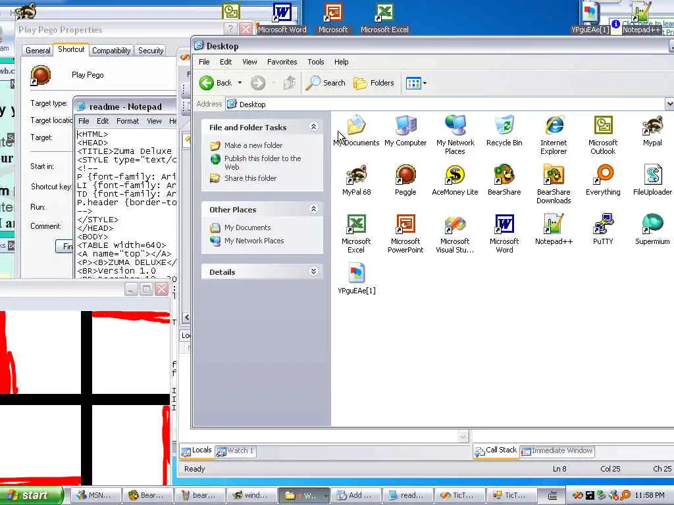Select the BearShare icon
Image resolution: width=674 pixels, height=505 pixels.
pos(504,180)
